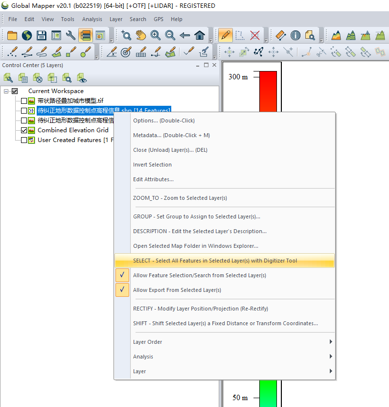This screenshot has height=407, width=389.
Task: Toggle the Control Center layers icon
Action: click(x=86, y=35)
